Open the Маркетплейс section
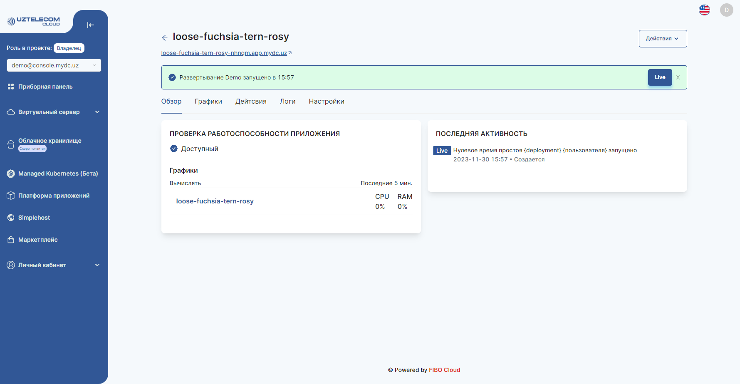 (38, 240)
